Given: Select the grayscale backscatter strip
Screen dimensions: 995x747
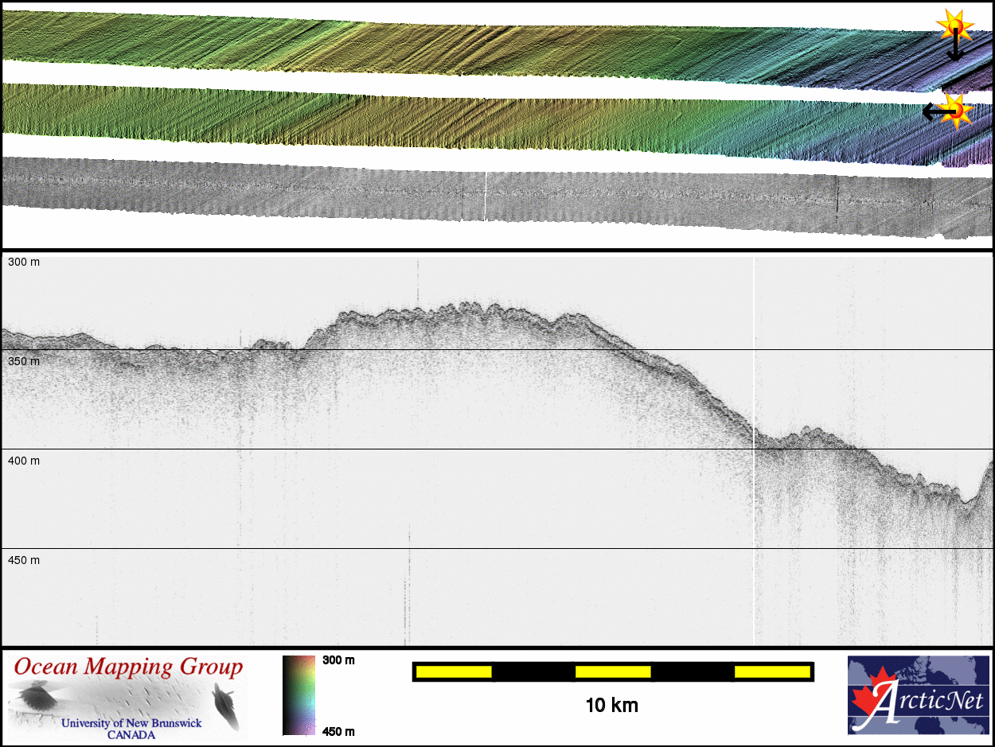Looking at the screenshot, I should click(x=478, y=195).
